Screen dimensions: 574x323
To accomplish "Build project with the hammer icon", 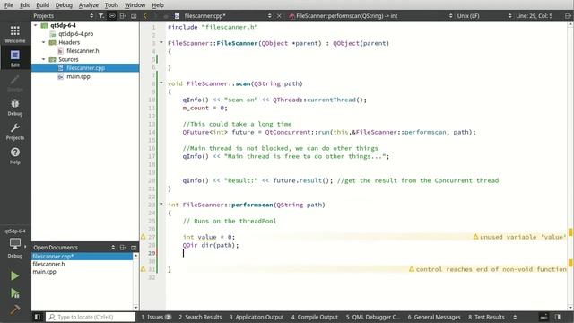I will 14,310.
